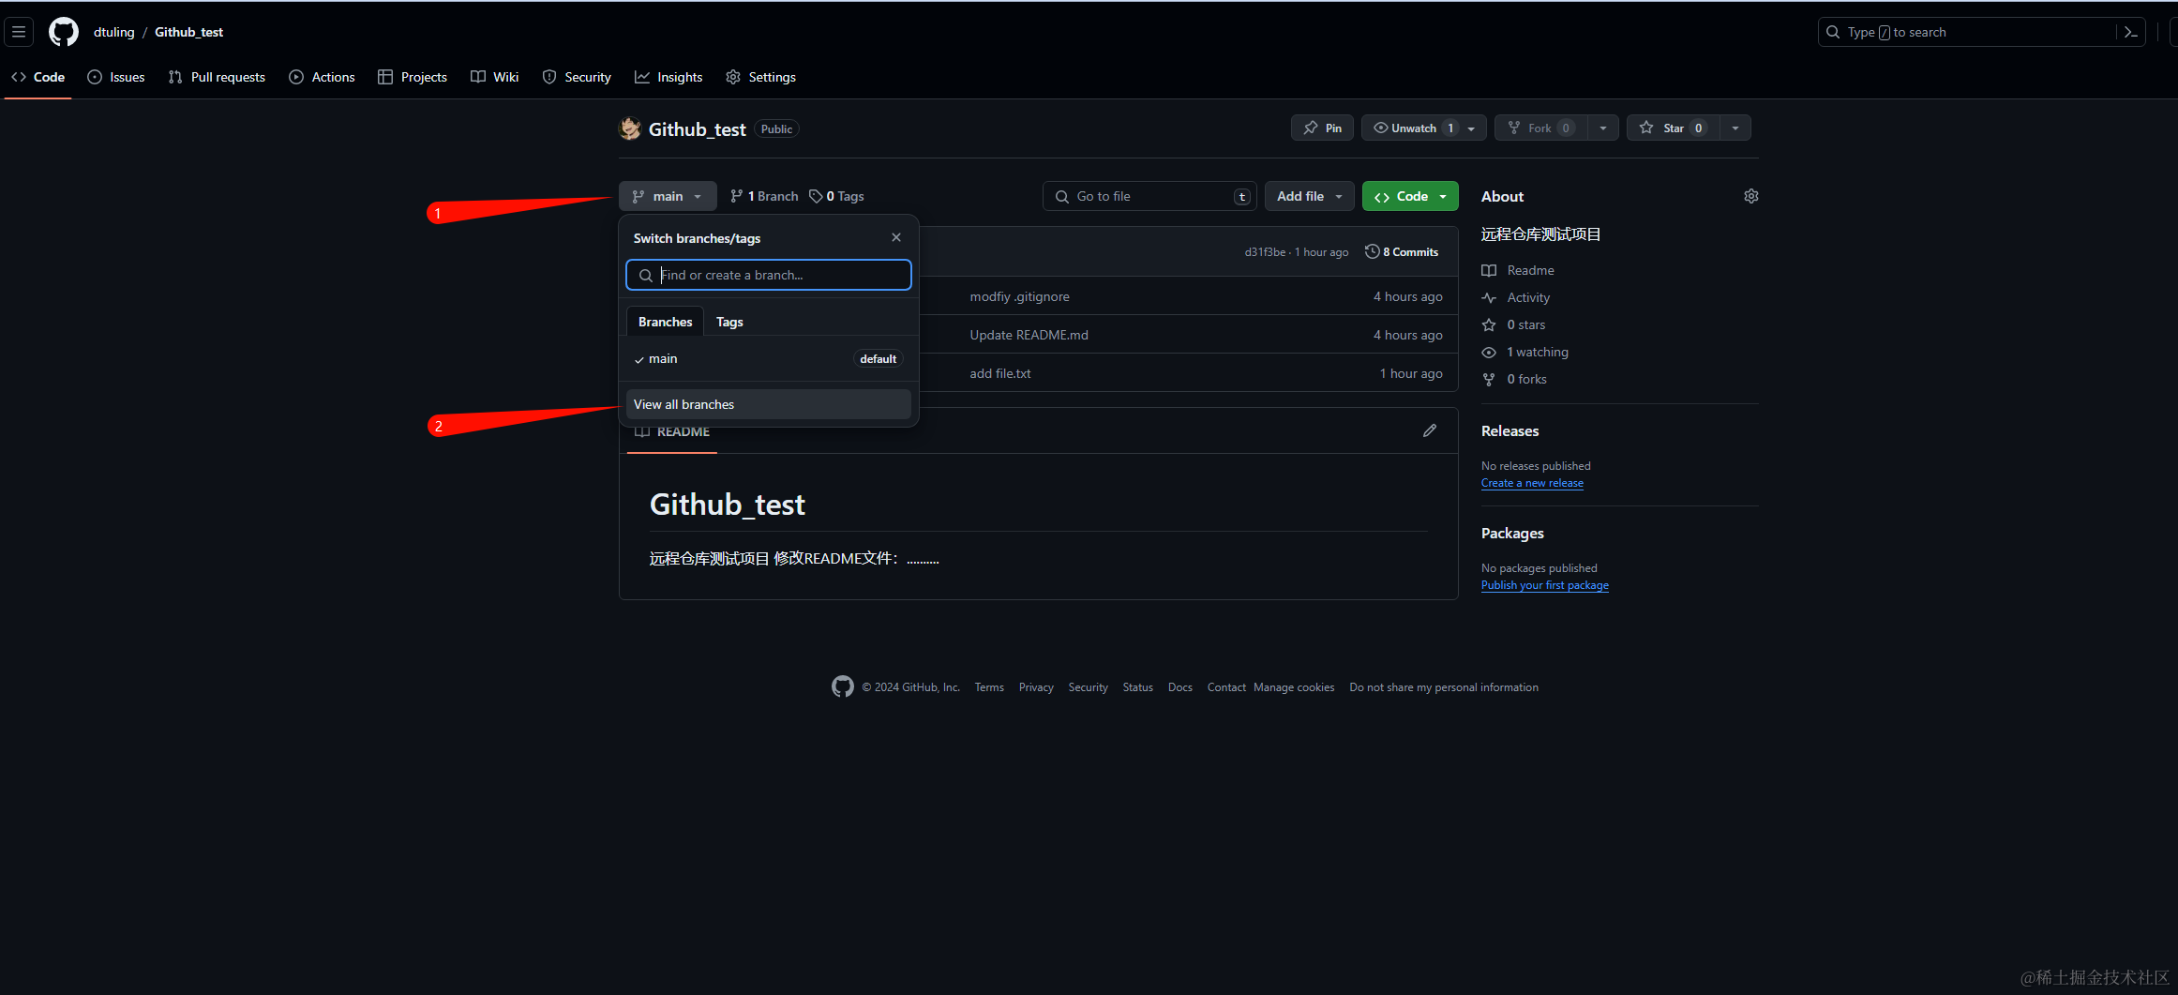Open the footer Privacy link

click(x=1036, y=687)
